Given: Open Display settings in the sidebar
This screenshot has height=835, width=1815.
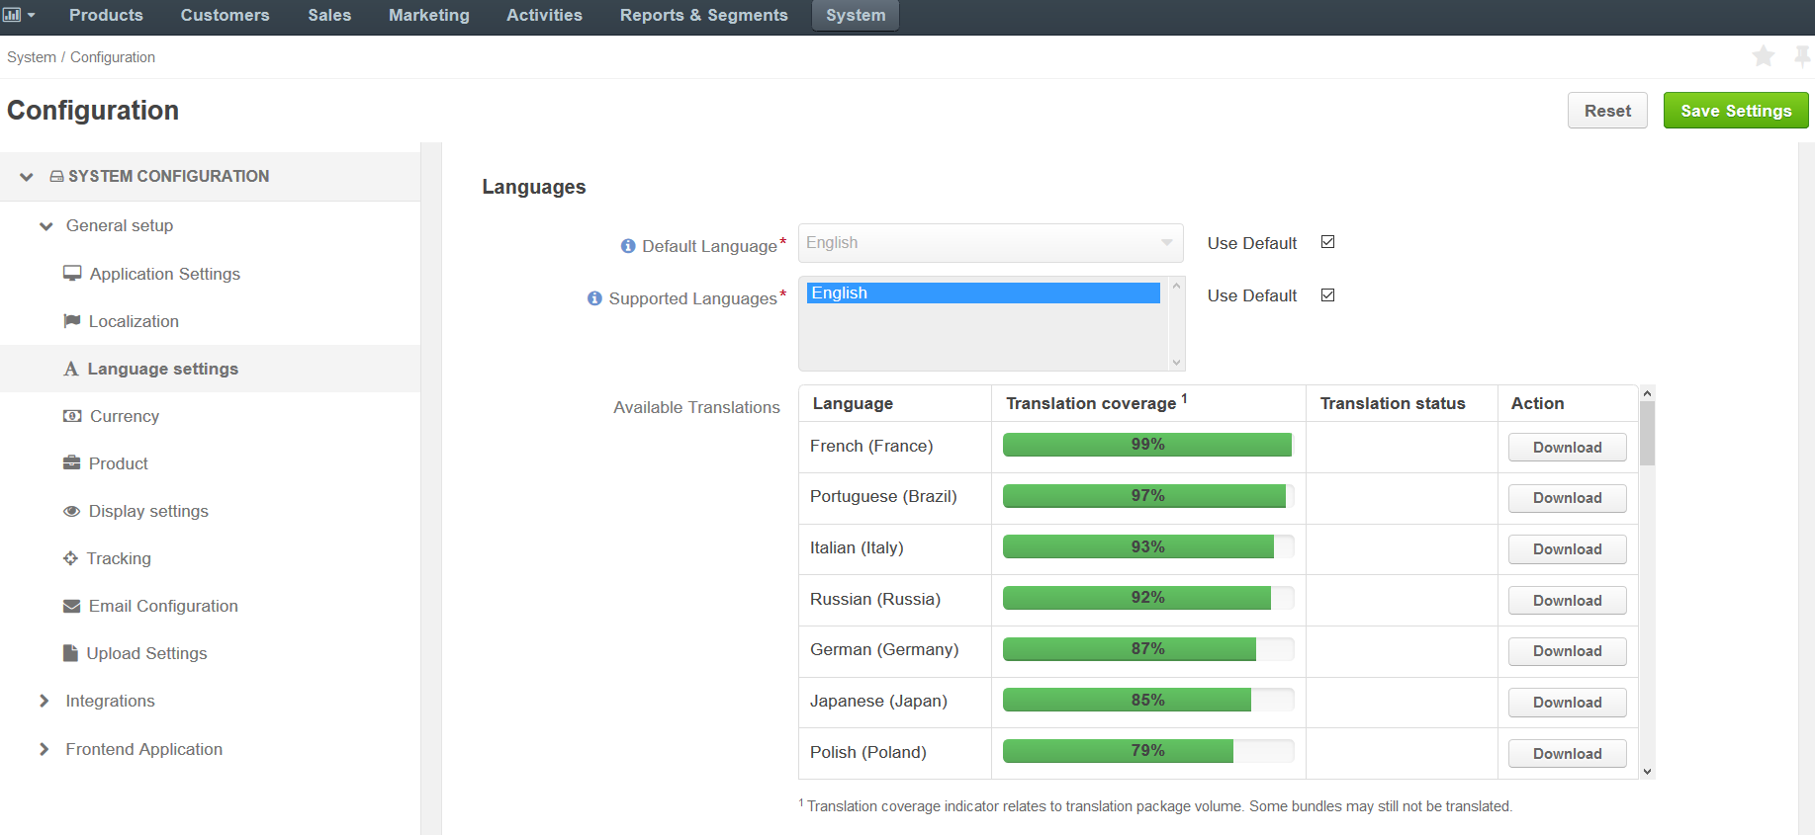Looking at the screenshot, I should [148, 511].
